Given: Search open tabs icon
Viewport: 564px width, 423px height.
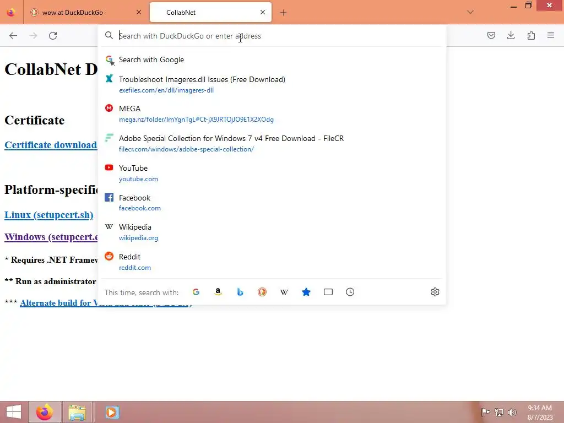Looking at the screenshot, I should (328, 292).
